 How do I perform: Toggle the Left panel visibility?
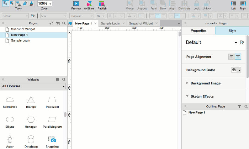click(x=233, y=4)
